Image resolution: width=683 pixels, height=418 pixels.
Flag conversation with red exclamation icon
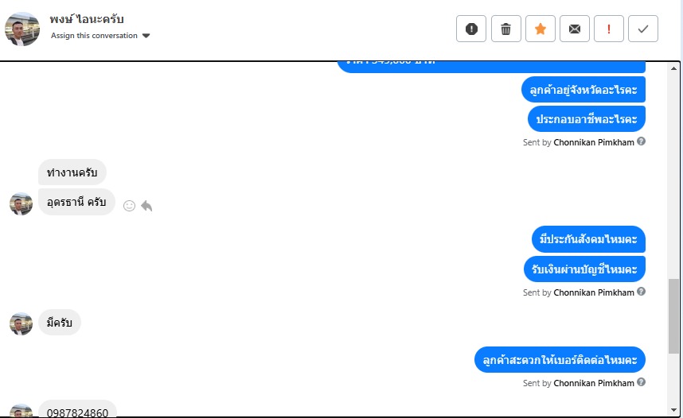click(x=608, y=29)
